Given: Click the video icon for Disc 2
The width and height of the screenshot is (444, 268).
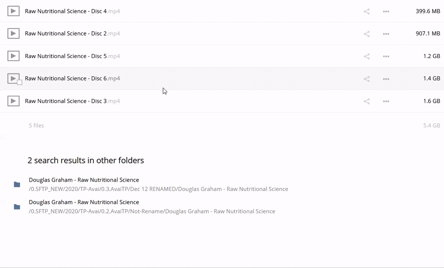Looking at the screenshot, I should [13, 33].
